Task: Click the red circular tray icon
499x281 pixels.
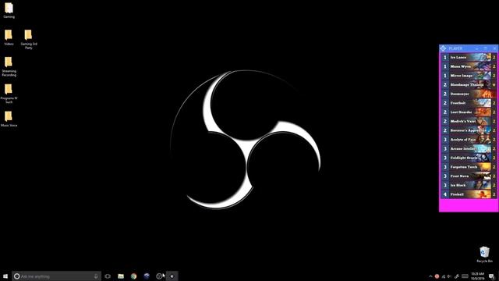Action: click(x=437, y=276)
